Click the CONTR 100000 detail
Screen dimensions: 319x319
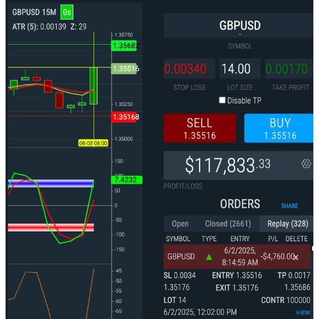coord(286,300)
